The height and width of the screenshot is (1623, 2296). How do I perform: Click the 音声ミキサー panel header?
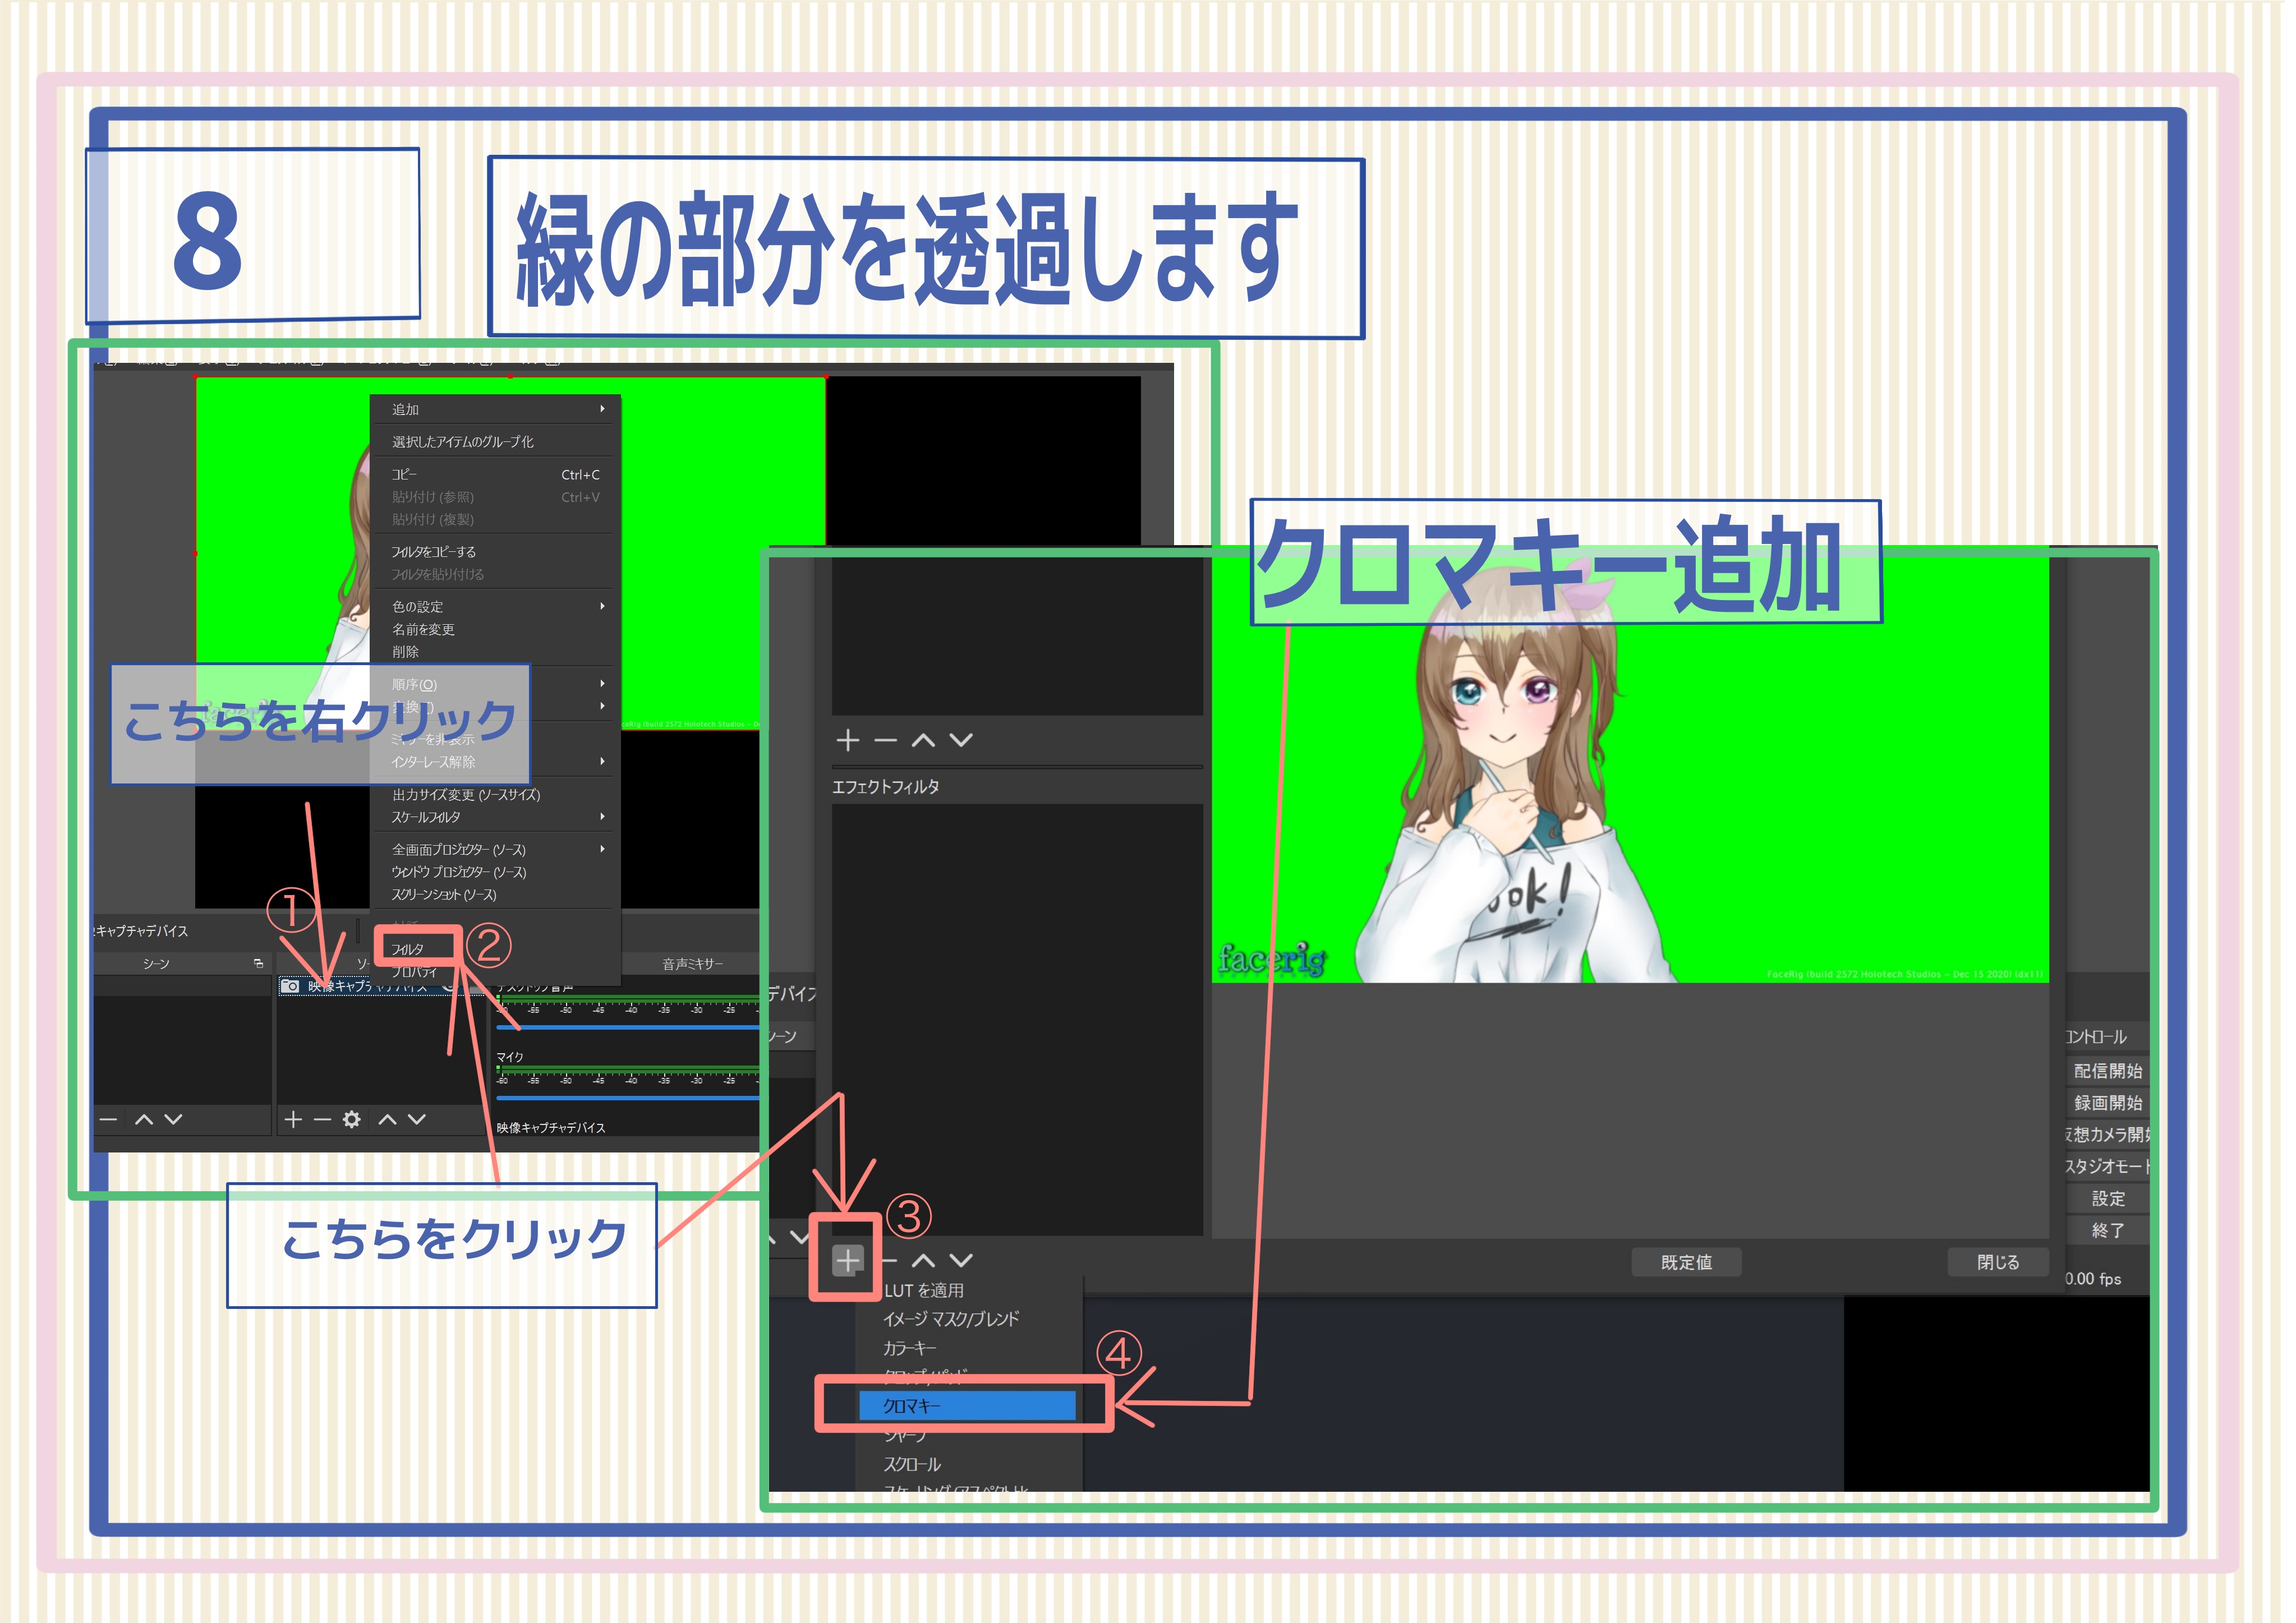692,965
